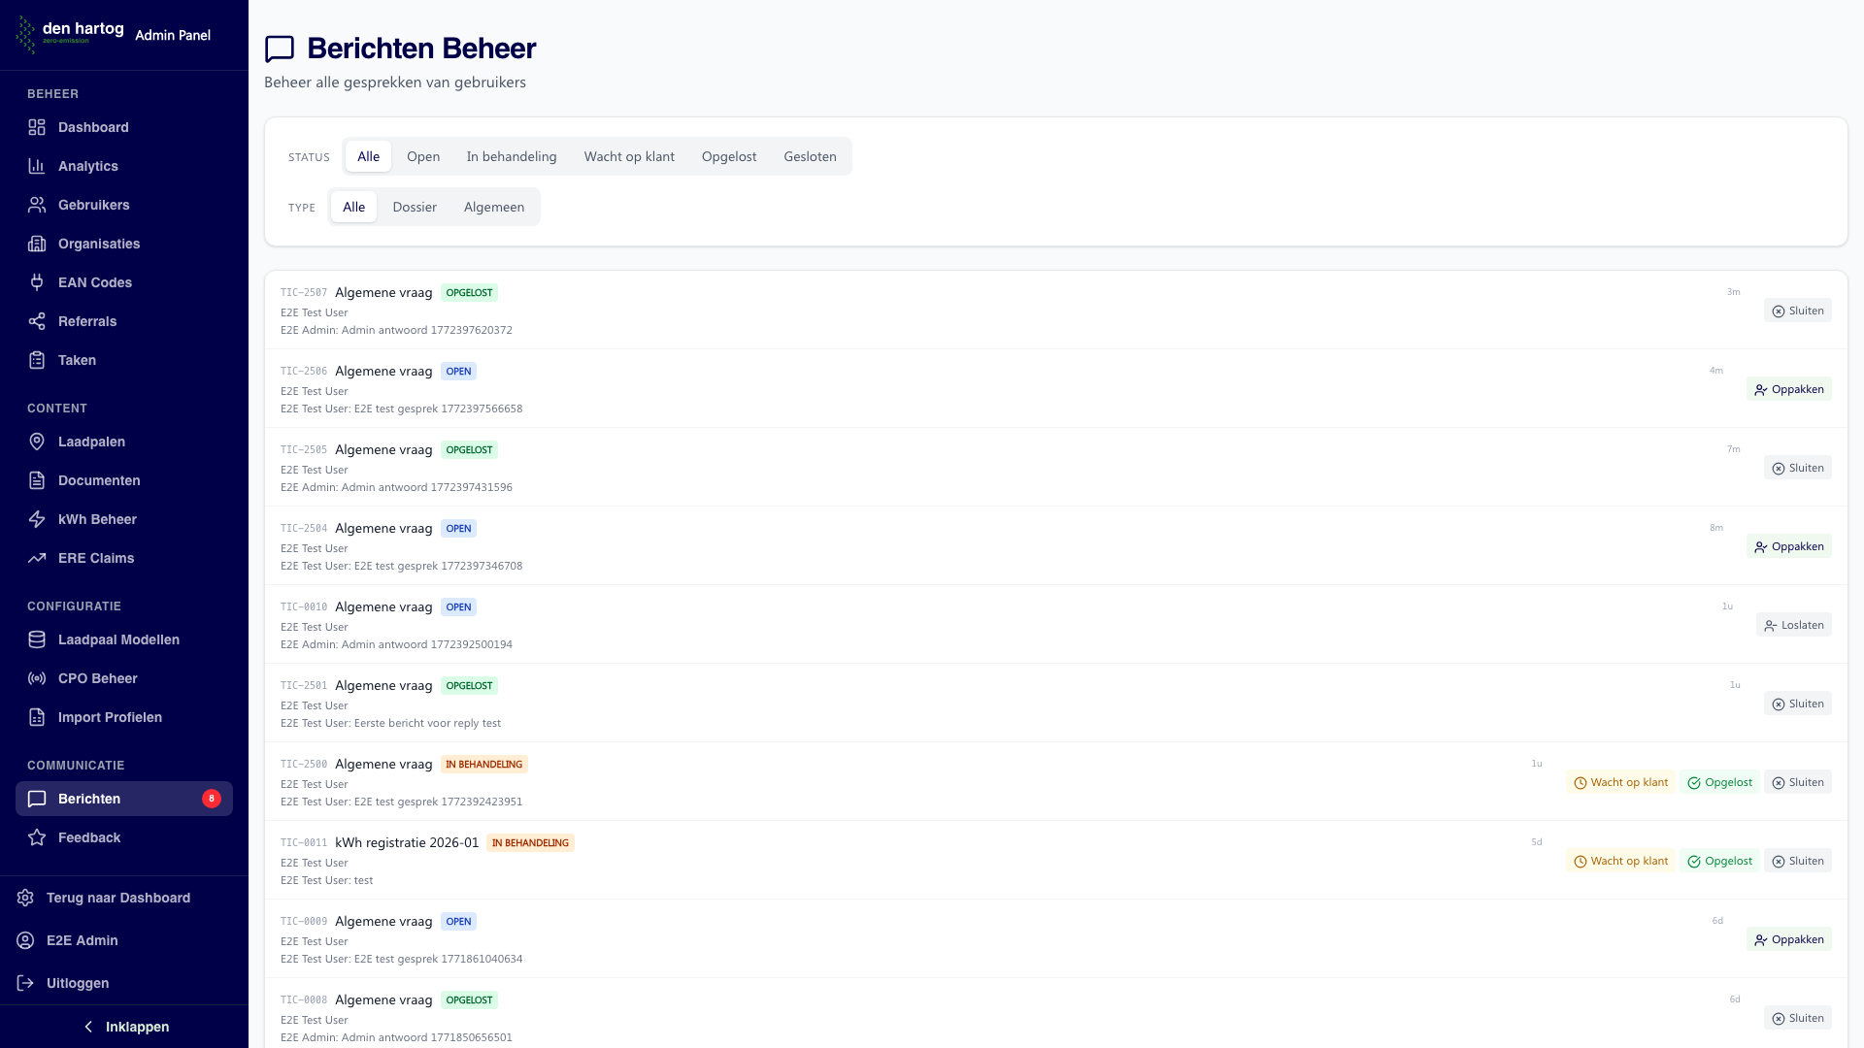Click the CPO Beheer broadcast icon
Screen dimensions: 1864x1048
[37, 678]
